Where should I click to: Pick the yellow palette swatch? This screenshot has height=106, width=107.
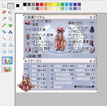click(54, 4)
